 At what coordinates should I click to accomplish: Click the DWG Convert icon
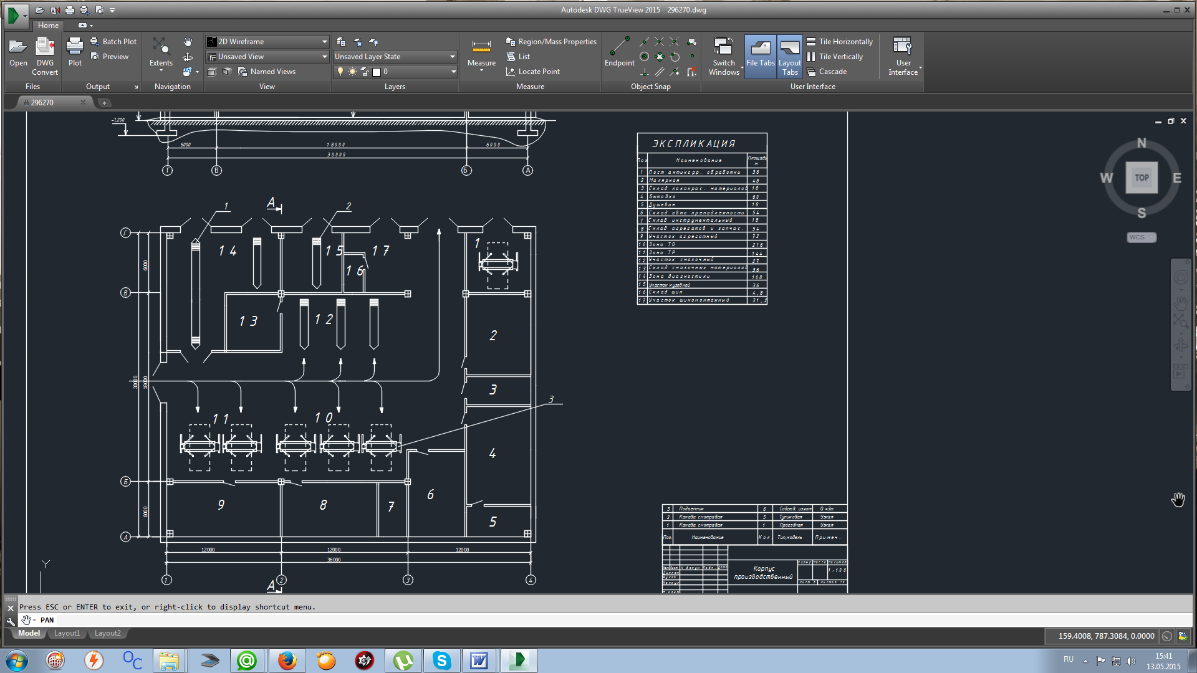pyautogui.click(x=45, y=47)
